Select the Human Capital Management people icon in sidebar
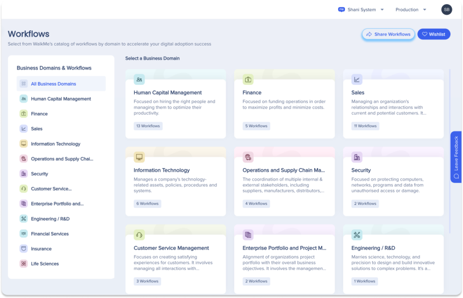This screenshot has width=463, height=298. click(24, 98)
